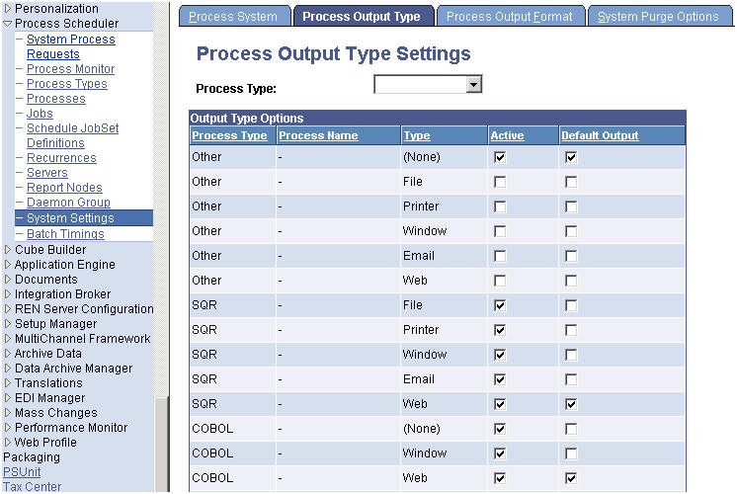The image size is (737, 494).
Task: Switch to the Process System tab
Action: point(233,17)
